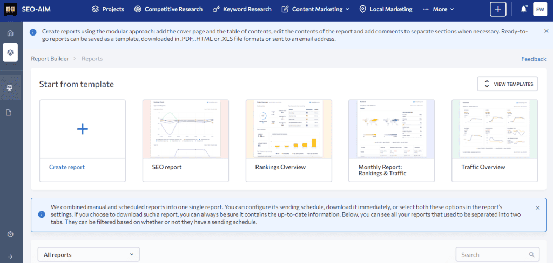Screen dimensions: 553x263
Task: Click the search magnifier icon
Action: pos(531,254)
